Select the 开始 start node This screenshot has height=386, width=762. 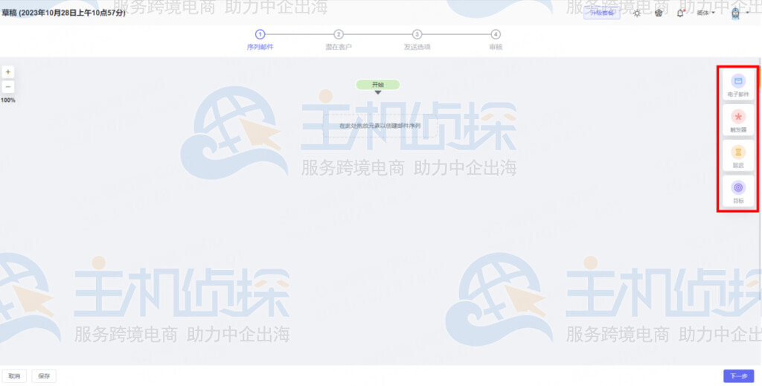(377, 85)
